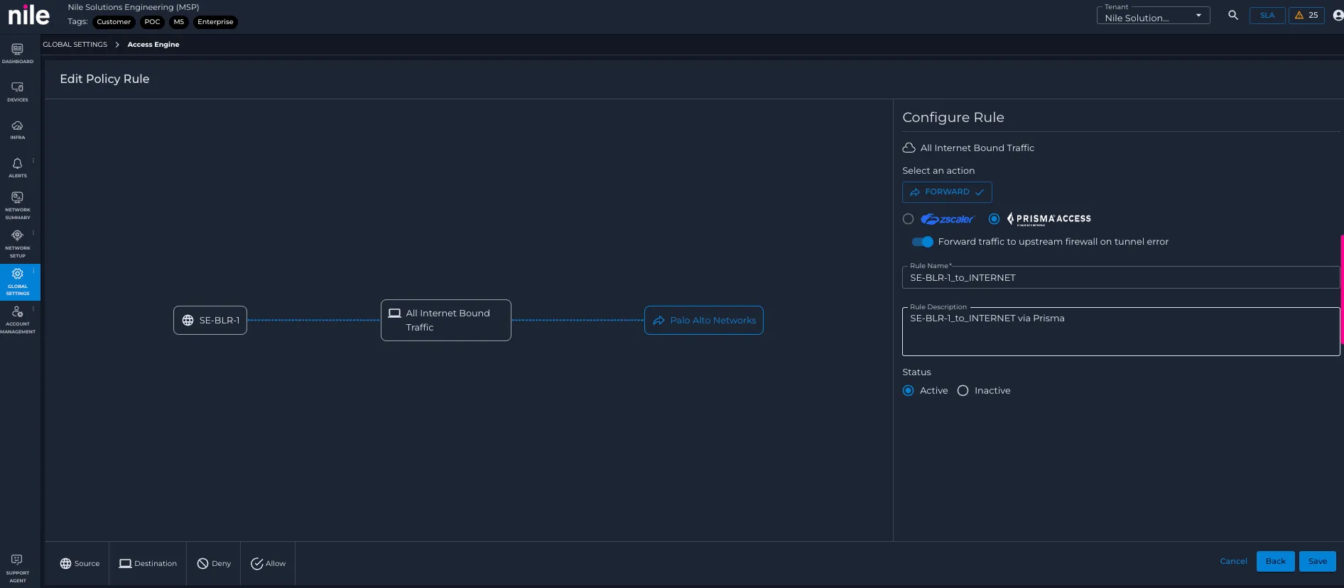Expand Alerts sidebar submenu dots
1344x588 pixels.
click(x=33, y=160)
